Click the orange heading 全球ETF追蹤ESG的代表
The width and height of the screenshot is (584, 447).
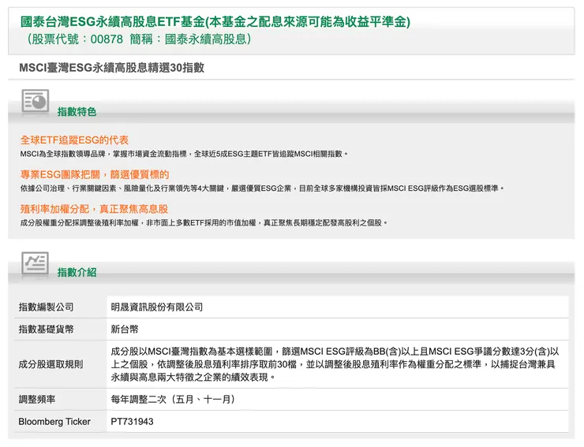click(74, 140)
